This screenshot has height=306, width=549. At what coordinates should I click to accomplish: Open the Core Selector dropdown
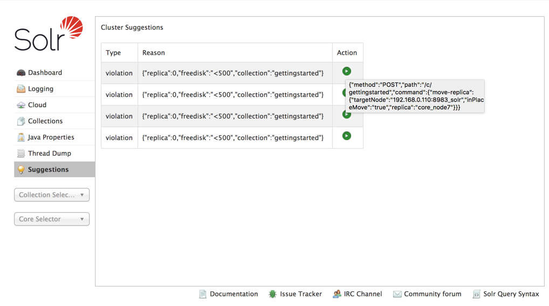52,219
